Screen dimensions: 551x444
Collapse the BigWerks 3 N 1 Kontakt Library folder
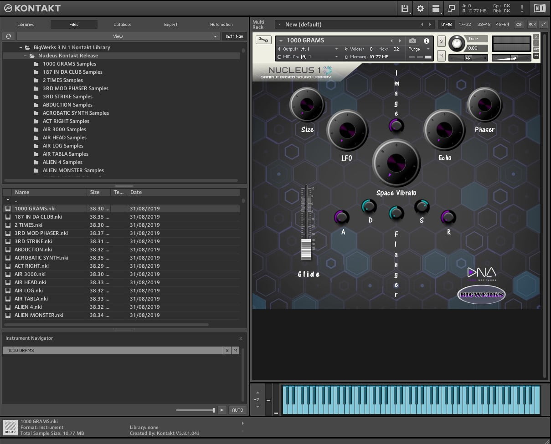point(21,47)
